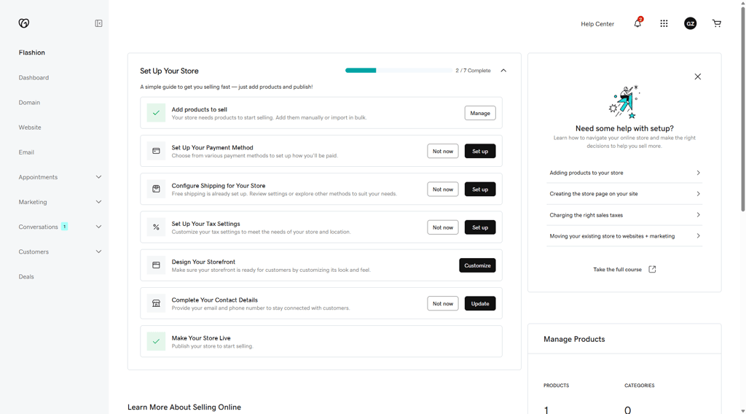Click Not now for Payment Method
This screenshot has width=746, height=414.
(x=443, y=151)
